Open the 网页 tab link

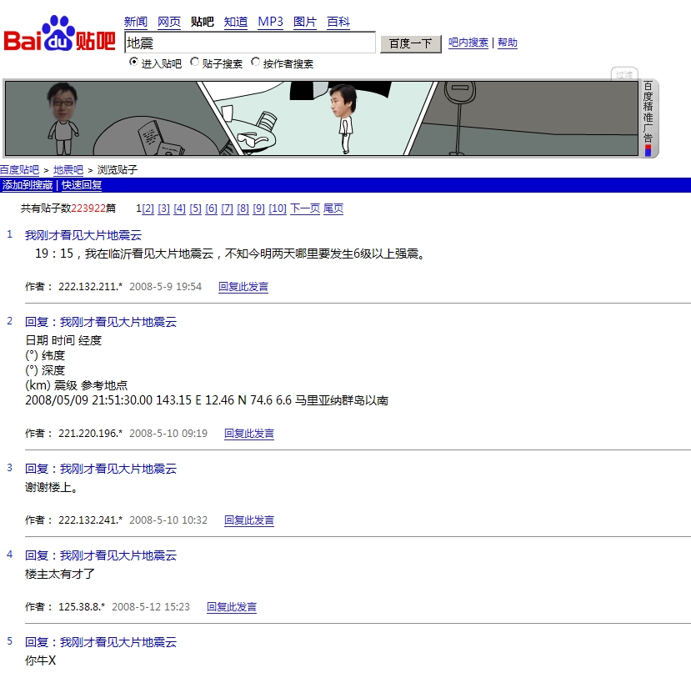click(x=168, y=22)
